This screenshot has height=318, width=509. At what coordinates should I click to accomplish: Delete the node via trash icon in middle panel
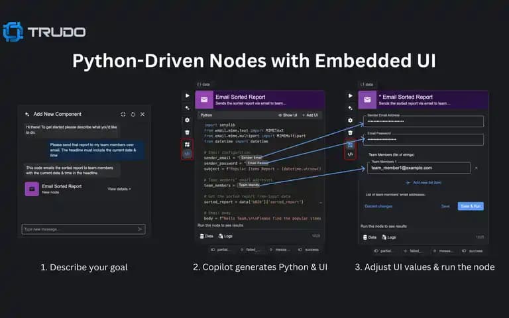point(188,132)
